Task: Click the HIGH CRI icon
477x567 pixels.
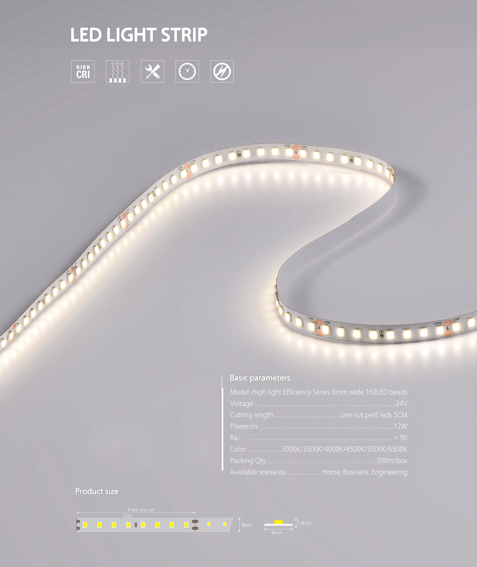Action: point(83,72)
